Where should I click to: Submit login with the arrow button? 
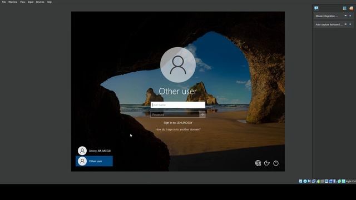(x=202, y=114)
